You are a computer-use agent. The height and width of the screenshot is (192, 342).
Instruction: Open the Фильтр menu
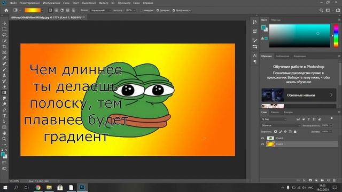pyautogui.click(x=103, y=3)
